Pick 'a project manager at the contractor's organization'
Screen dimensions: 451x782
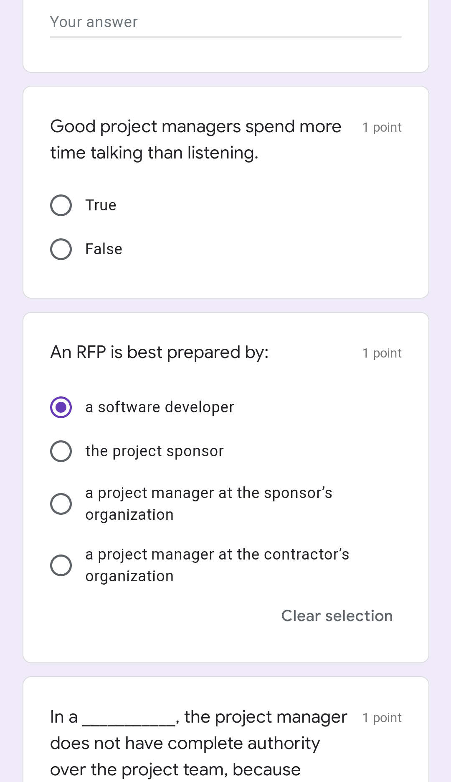[61, 566]
